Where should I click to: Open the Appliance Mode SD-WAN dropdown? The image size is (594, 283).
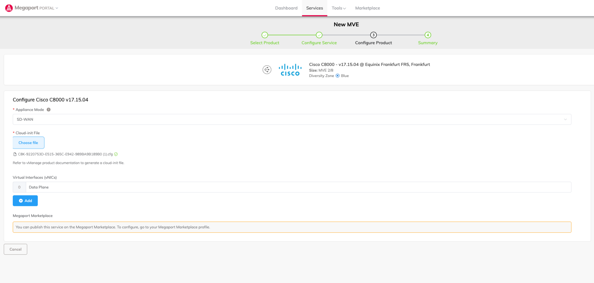tap(292, 120)
